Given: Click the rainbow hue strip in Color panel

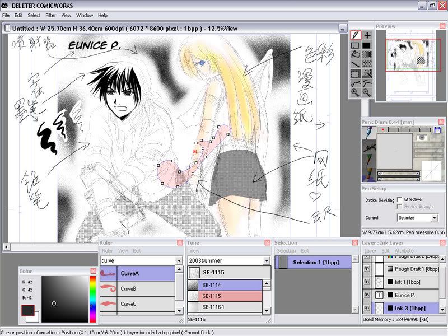Looking at the screenshot, I should coord(92,299).
